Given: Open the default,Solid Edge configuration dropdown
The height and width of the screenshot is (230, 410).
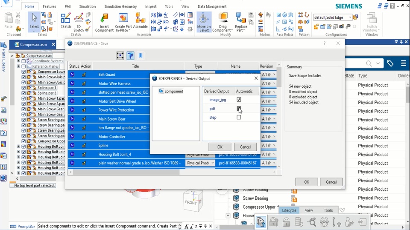Looking at the screenshot, I should (x=350, y=17).
